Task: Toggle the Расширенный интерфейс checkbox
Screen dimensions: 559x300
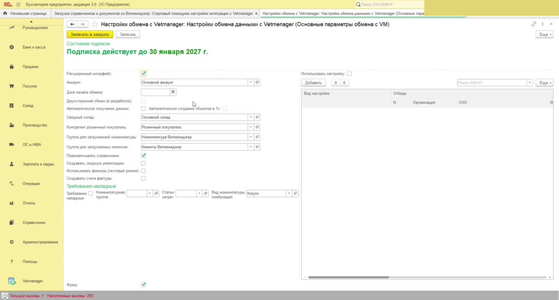Action: pyautogui.click(x=143, y=74)
